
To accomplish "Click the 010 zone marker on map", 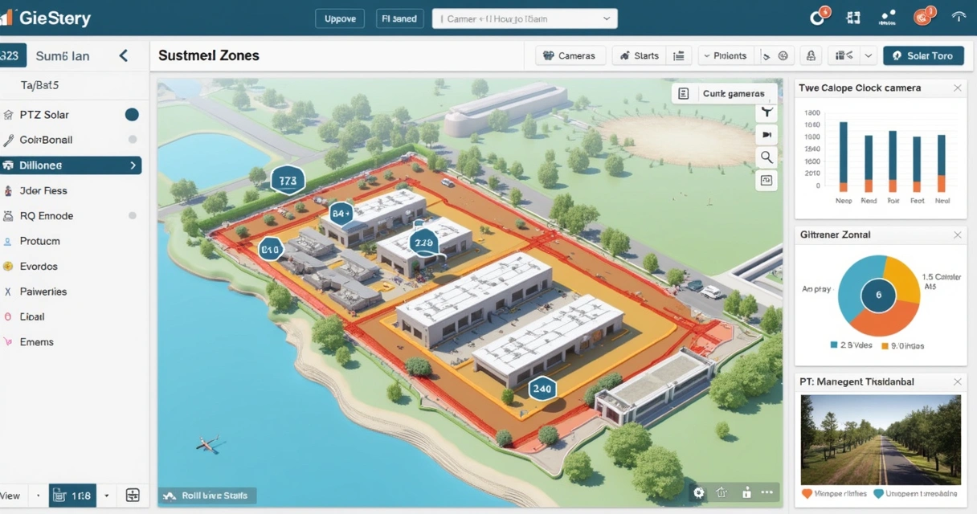I will click(x=270, y=250).
